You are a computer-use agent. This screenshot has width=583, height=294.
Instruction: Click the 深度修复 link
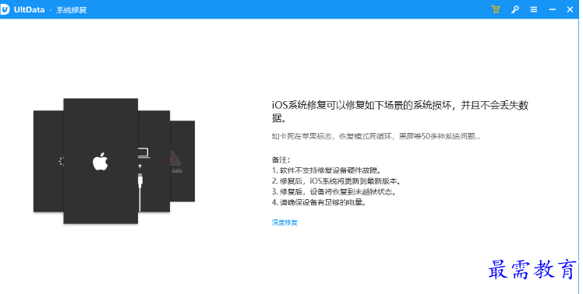pyautogui.click(x=284, y=222)
